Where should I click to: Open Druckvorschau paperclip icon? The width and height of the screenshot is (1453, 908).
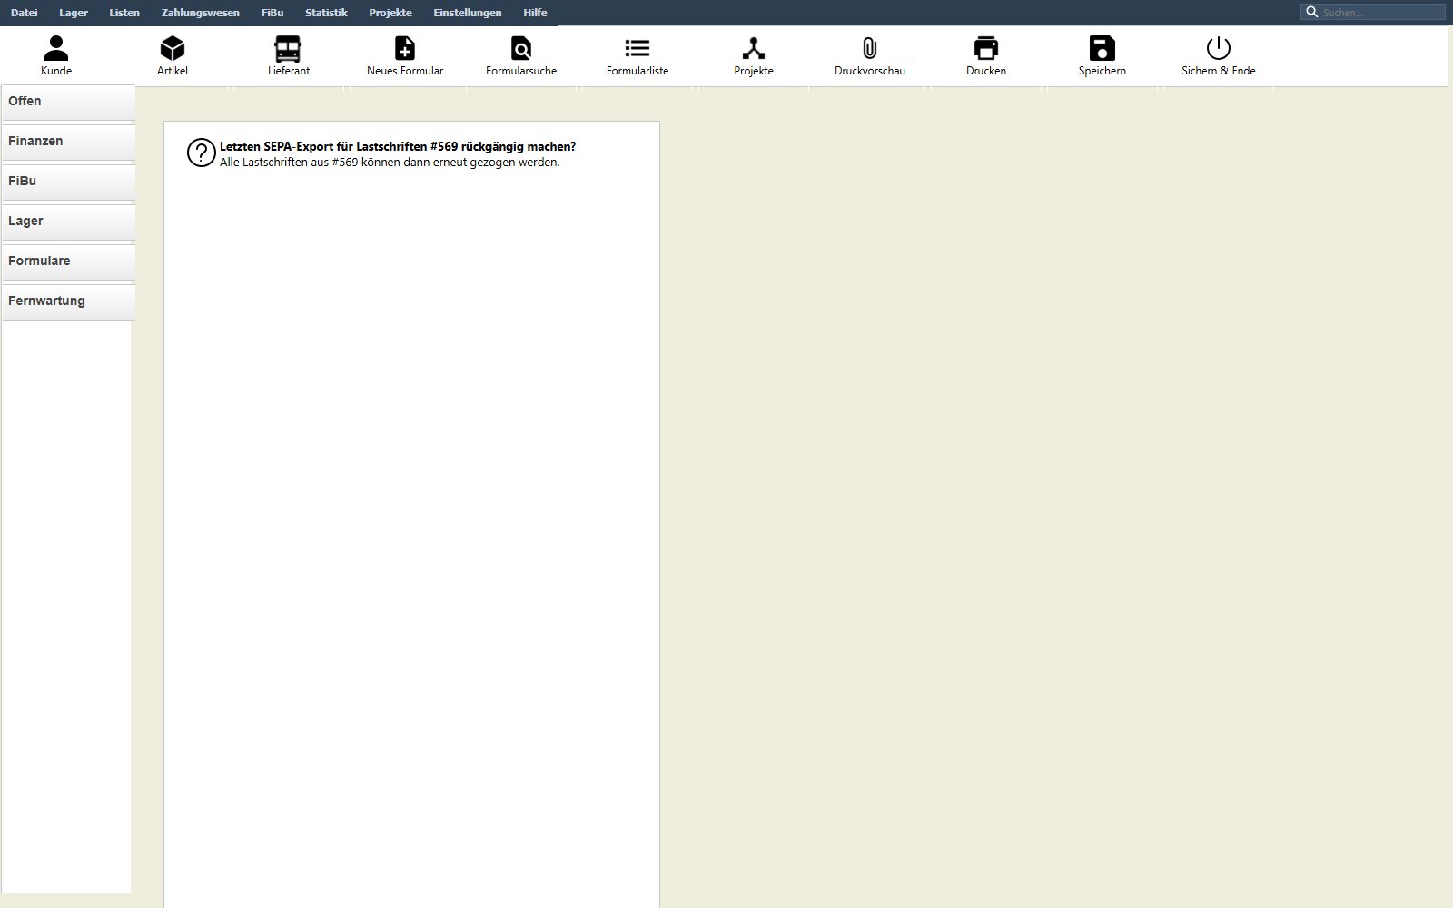point(870,48)
